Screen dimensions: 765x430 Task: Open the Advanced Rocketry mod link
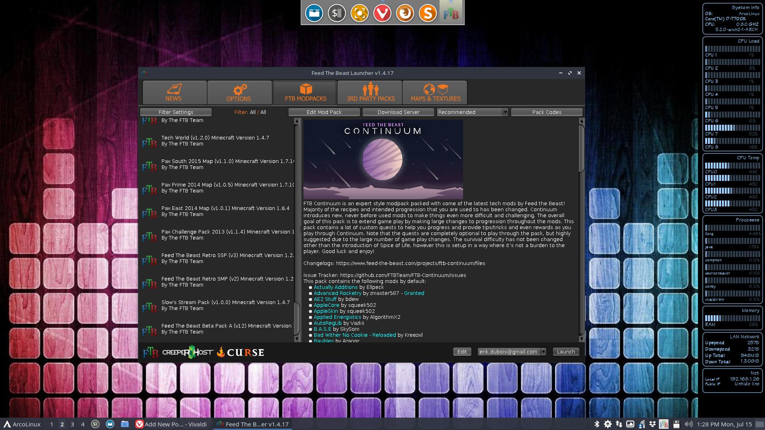pyautogui.click(x=337, y=293)
